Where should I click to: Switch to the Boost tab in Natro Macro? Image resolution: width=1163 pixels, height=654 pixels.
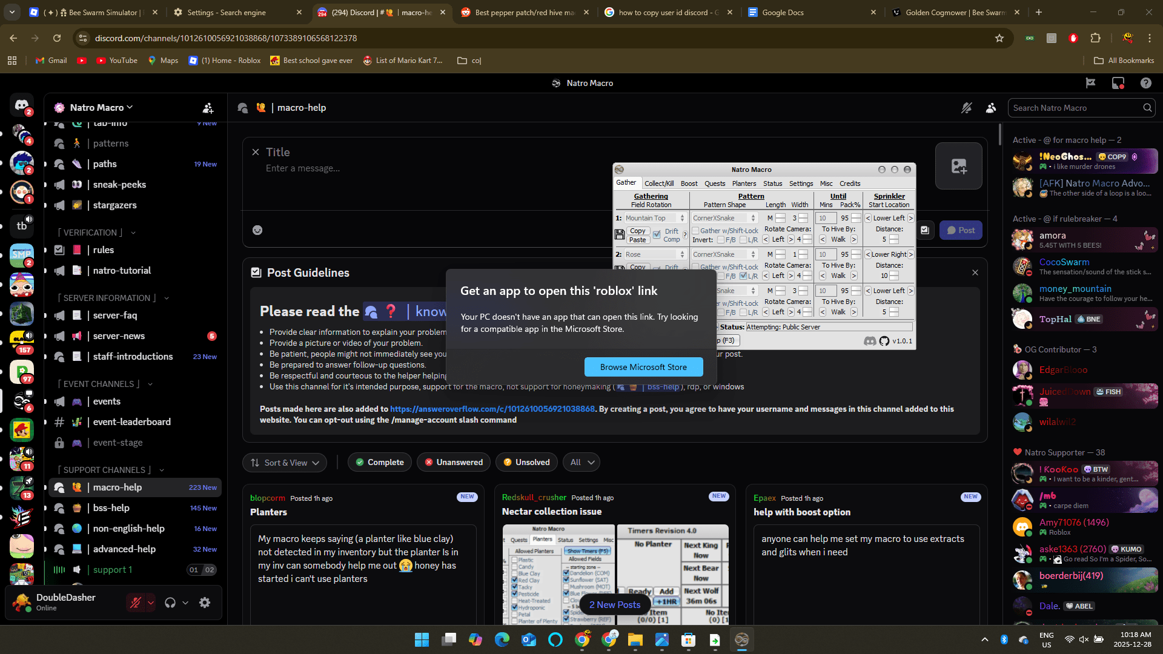[689, 183]
